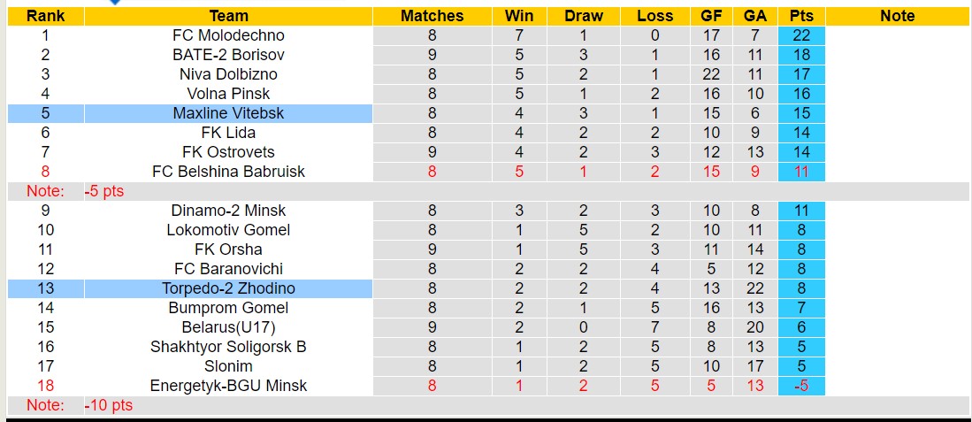Select the highlighted Torpedo-2 Zhodino team
This screenshot has height=422, width=972.
click(228, 288)
